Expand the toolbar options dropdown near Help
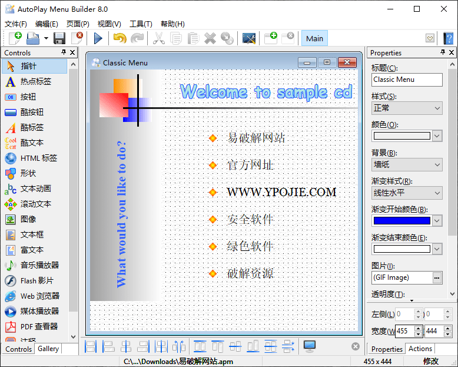The height and width of the screenshot is (367, 458). tap(430, 38)
